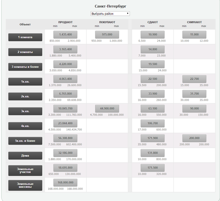Image resolution: width=220 pixels, height=201 pixels.
Task: Select 'Земельные массивы' object button
Action: click(25, 185)
